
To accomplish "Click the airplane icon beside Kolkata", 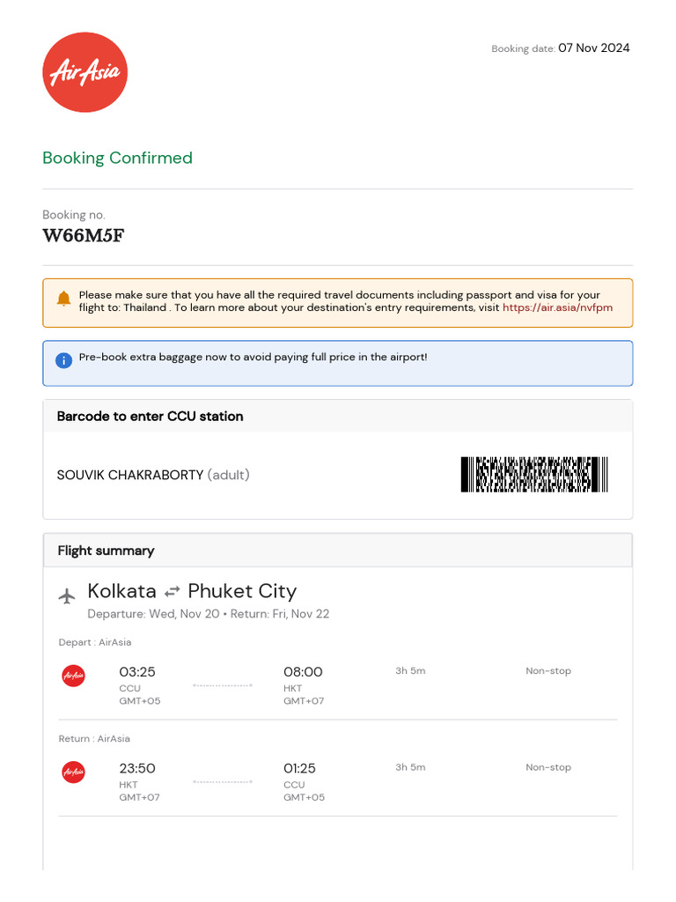I will point(67,596).
